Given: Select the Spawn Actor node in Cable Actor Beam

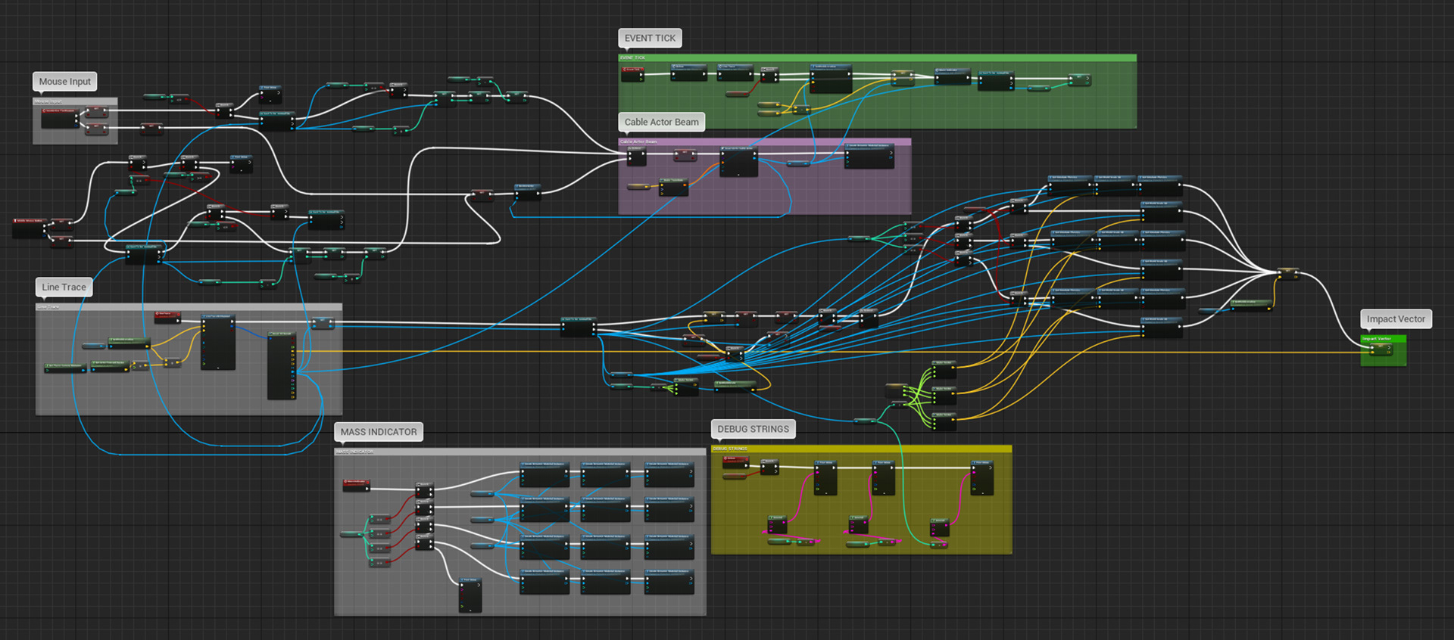Looking at the screenshot, I should (738, 161).
